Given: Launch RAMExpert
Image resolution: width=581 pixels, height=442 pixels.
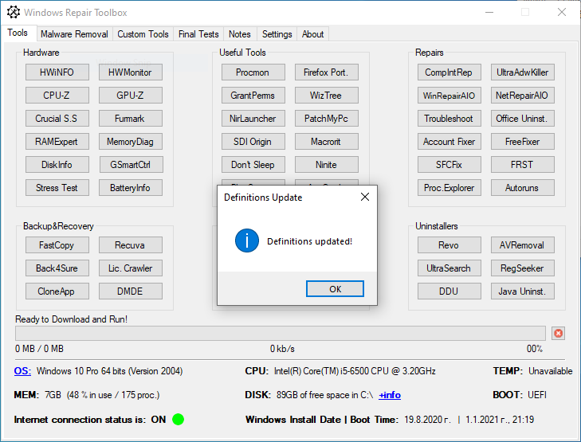Looking at the screenshot, I should [57, 142].
